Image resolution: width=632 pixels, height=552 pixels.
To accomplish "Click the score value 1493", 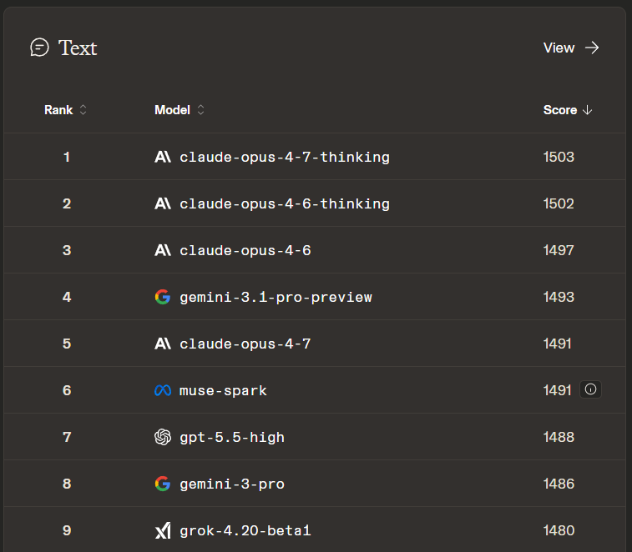I will tap(559, 297).
